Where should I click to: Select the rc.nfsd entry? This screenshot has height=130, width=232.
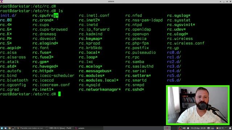pos(134,16)
